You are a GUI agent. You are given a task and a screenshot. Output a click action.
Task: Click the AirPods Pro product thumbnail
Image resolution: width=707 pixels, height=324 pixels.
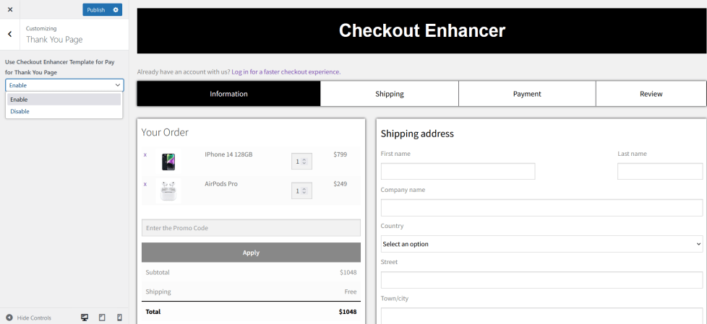tap(168, 191)
